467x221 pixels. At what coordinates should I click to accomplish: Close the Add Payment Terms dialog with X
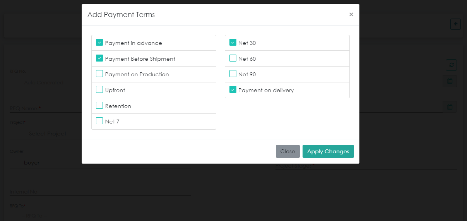click(351, 15)
